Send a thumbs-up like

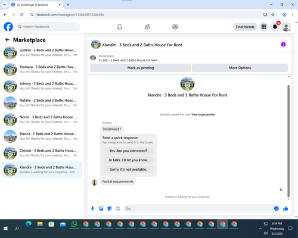pyautogui.click(x=285, y=208)
